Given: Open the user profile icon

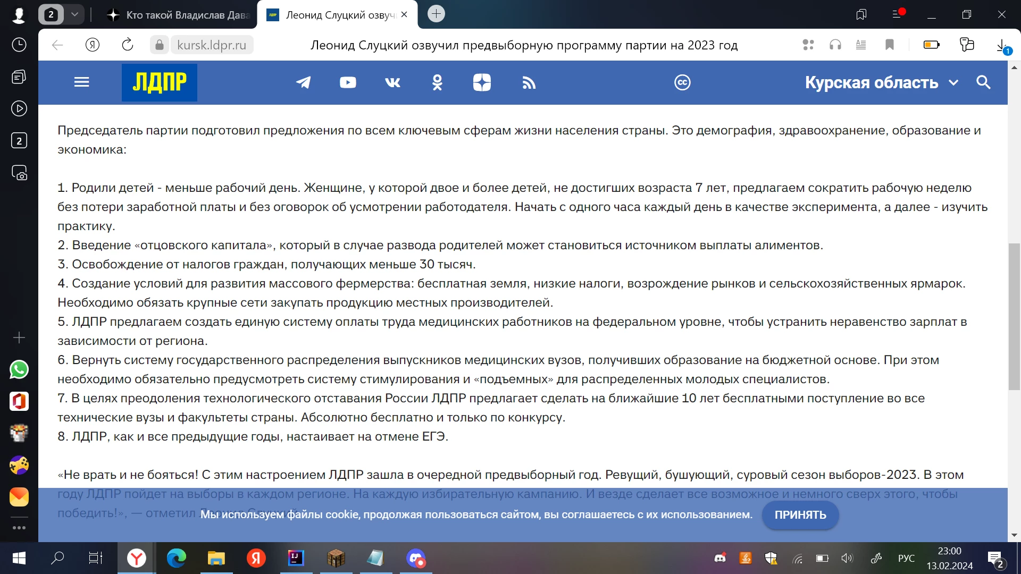Looking at the screenshot, I should click(19, 15).
